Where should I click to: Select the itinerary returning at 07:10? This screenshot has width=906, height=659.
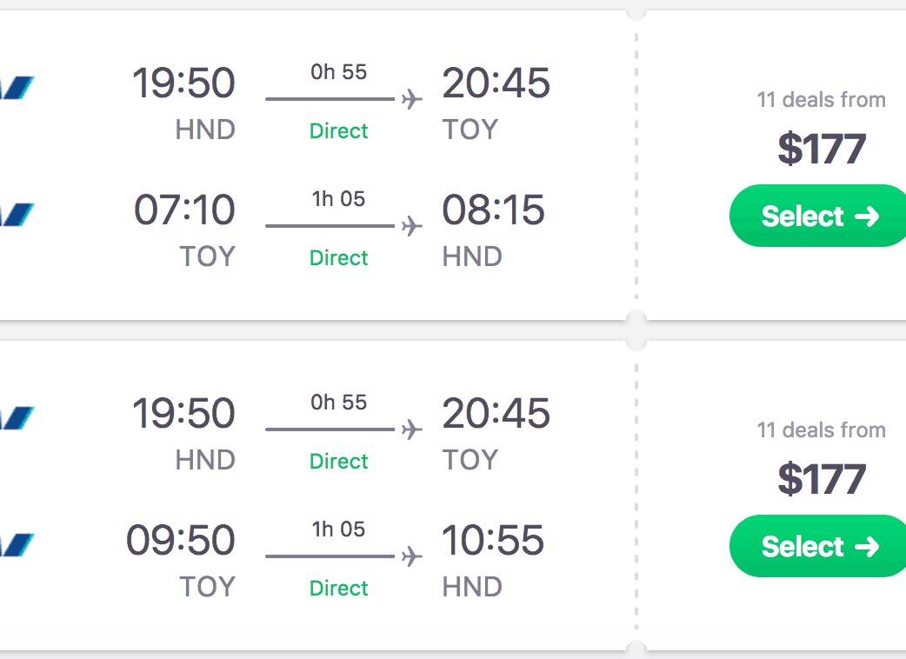pos(819,216)
